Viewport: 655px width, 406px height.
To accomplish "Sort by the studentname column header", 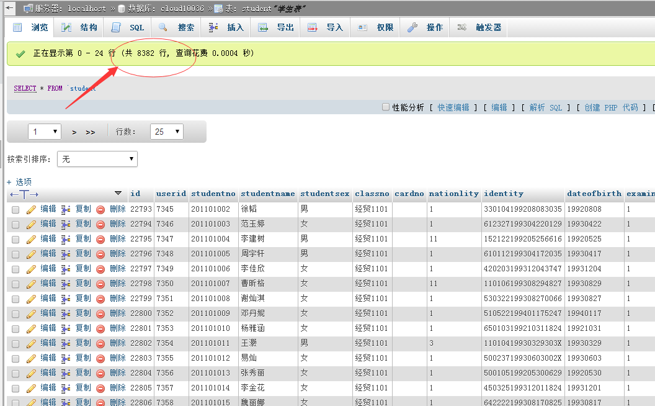I will (268, 194).
